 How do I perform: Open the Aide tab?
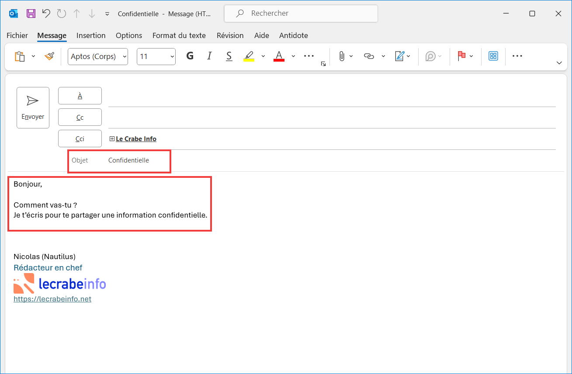coord(262,35)
